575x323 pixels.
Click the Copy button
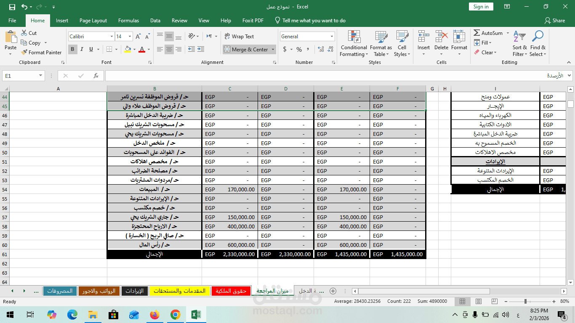coord(30,43)
